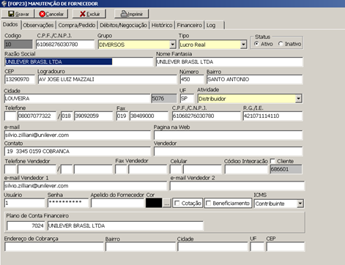Expand the Atividade Distribuidor dropdown
This screenshot has width=345, height=265.
pos(298,99)
